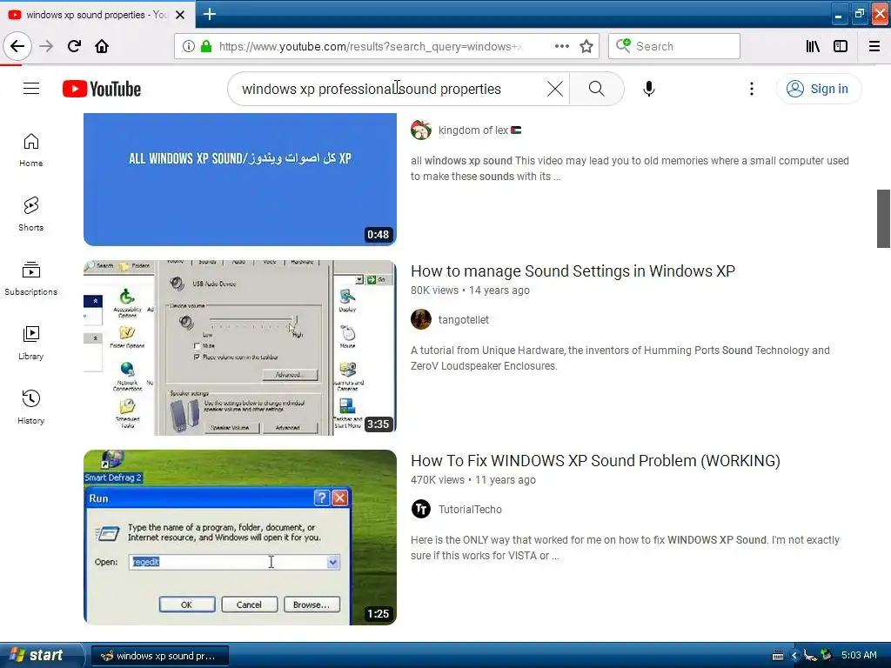Open the browser home page
The width and height of the screenshot is (891, 668).
[102, 46]
